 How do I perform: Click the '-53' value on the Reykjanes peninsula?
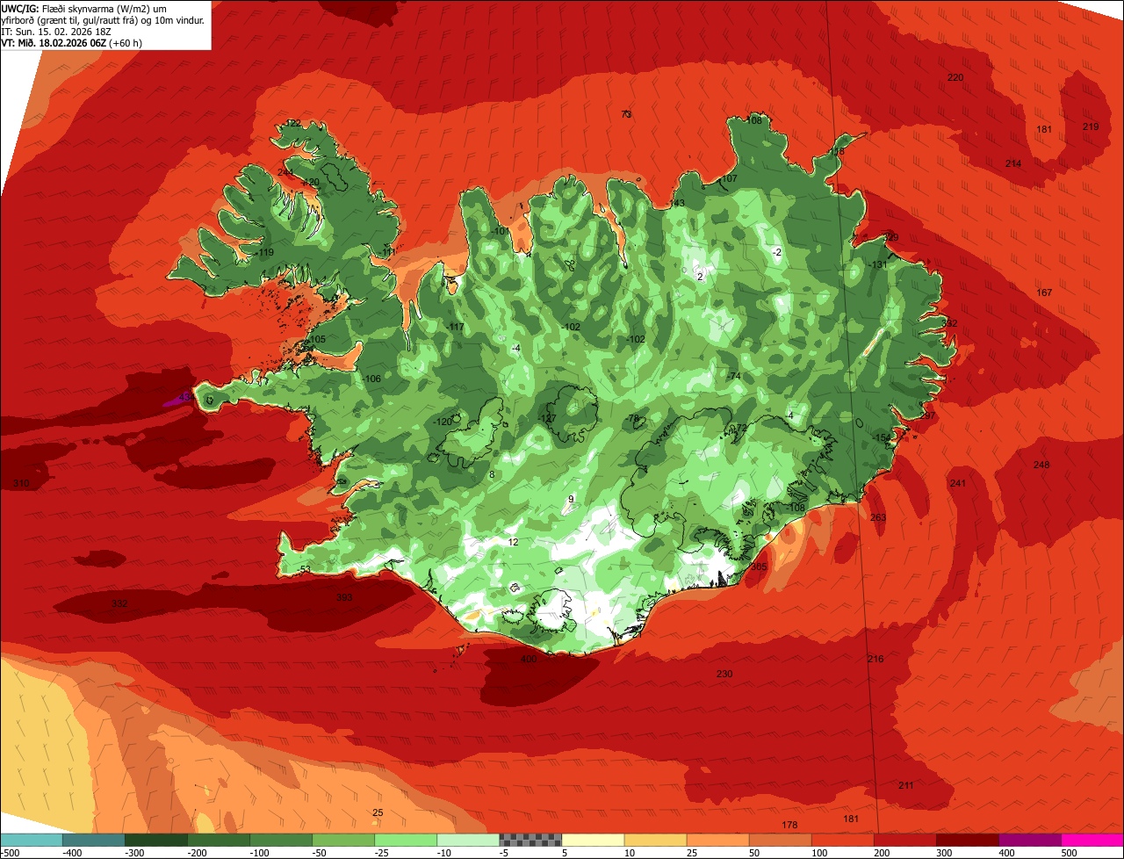(x=304, y=569)
